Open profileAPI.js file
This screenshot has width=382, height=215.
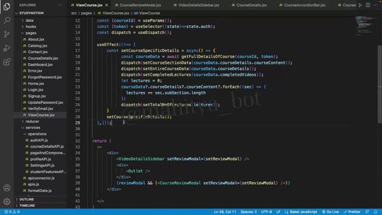(41, 159)
